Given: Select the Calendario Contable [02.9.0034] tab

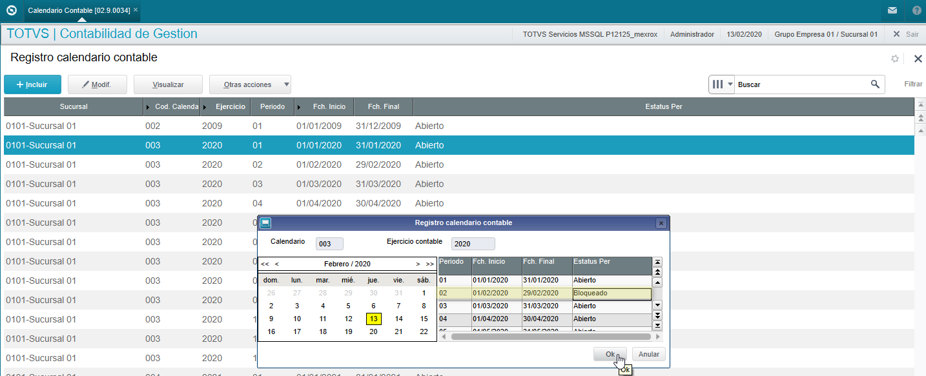Looking at the screenshot, I should tap(79, 10).
